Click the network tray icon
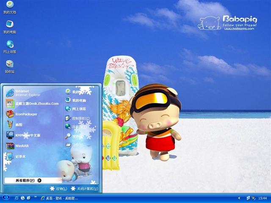Screen dimensions: 271x203 tap(249, 198)
